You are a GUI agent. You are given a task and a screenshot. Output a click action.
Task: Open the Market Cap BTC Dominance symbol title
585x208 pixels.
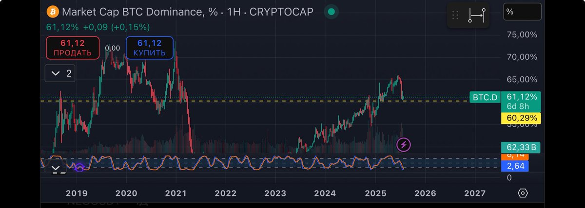tap(188, 11)
